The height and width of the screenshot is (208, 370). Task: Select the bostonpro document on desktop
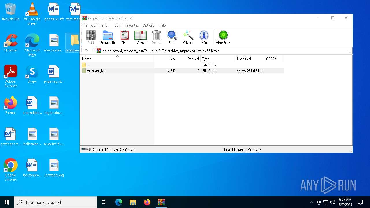pos(32,168)
